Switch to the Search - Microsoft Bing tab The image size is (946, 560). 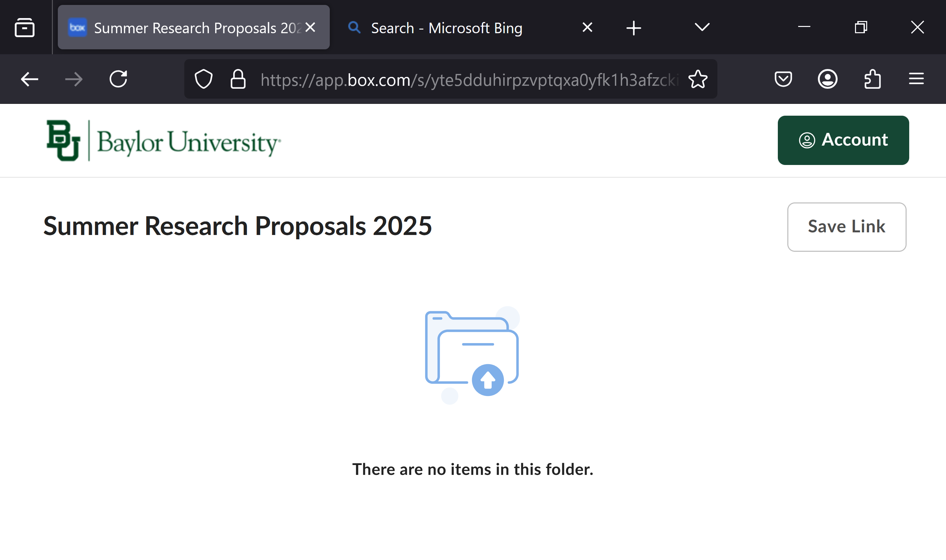447,28
